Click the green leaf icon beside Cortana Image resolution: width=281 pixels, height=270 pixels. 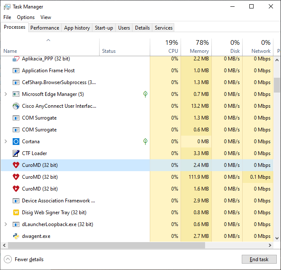pyautogui.click(x=145, y=142)
